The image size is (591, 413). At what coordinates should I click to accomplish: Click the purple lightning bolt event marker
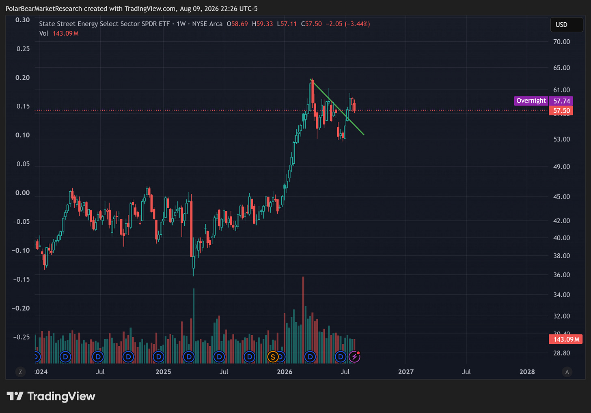pyautogui.click(x=354, y=357)
